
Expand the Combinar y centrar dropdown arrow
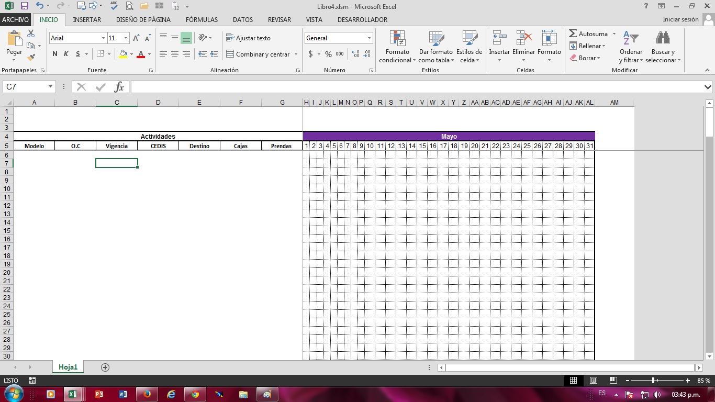coord(296,54)
